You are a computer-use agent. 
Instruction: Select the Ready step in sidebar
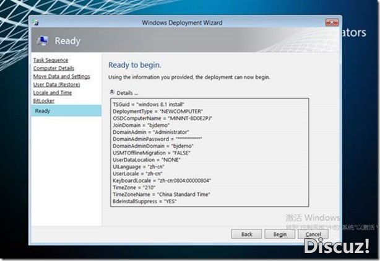[x=66, y=111]
